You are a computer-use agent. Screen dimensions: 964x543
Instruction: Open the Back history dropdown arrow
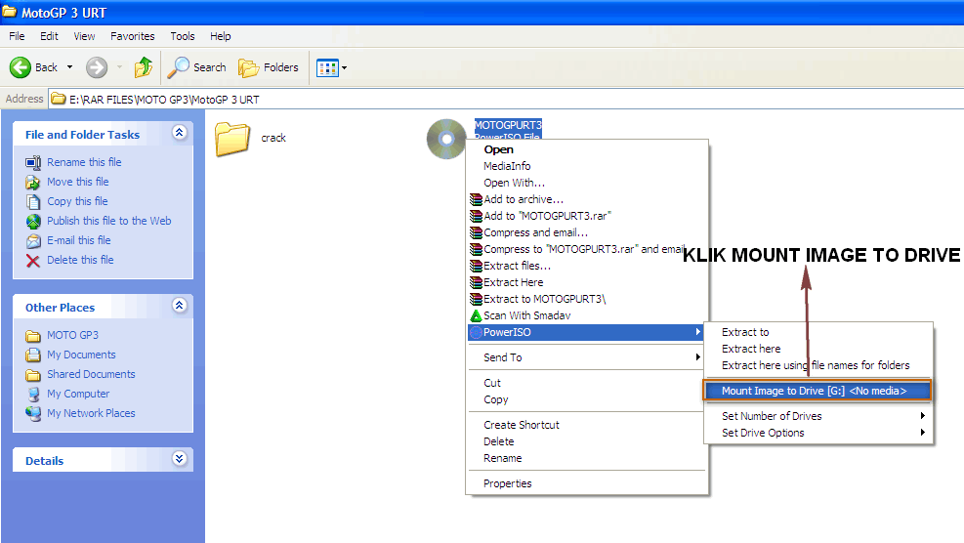pyautogui.click(x=69, y=67)
